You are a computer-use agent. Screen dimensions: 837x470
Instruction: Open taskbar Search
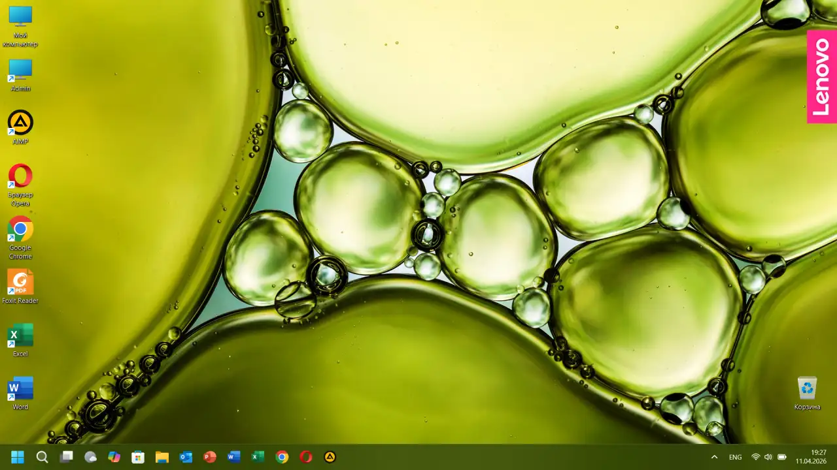42,457
